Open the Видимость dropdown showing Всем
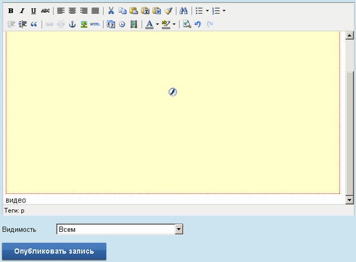This screenshot has height=262, width=356. click(x=120, y=229)
